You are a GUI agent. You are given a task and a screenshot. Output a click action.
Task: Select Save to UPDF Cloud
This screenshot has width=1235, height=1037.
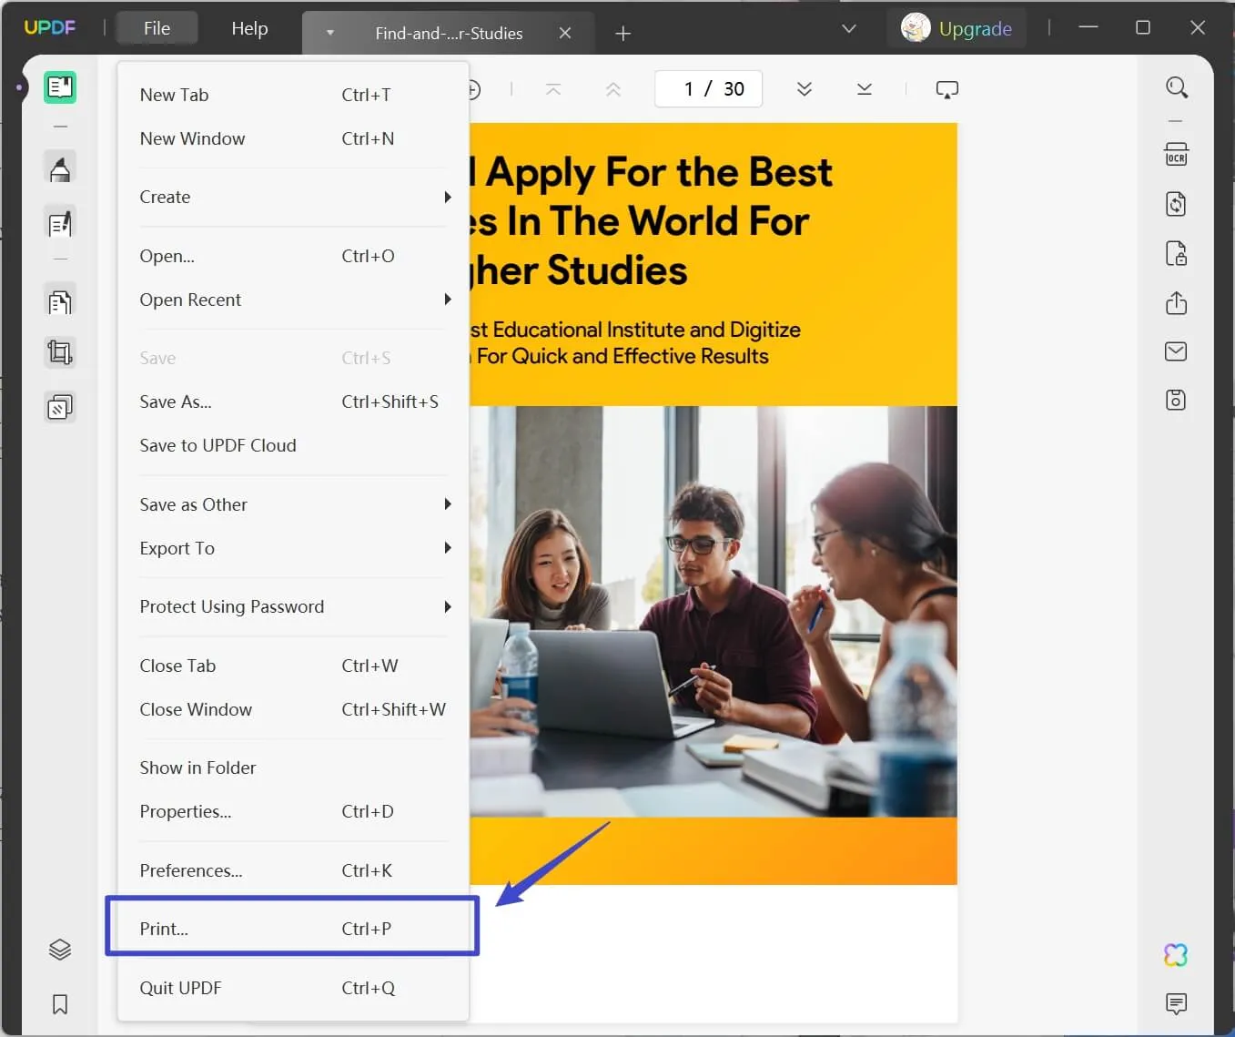[218, 446]
